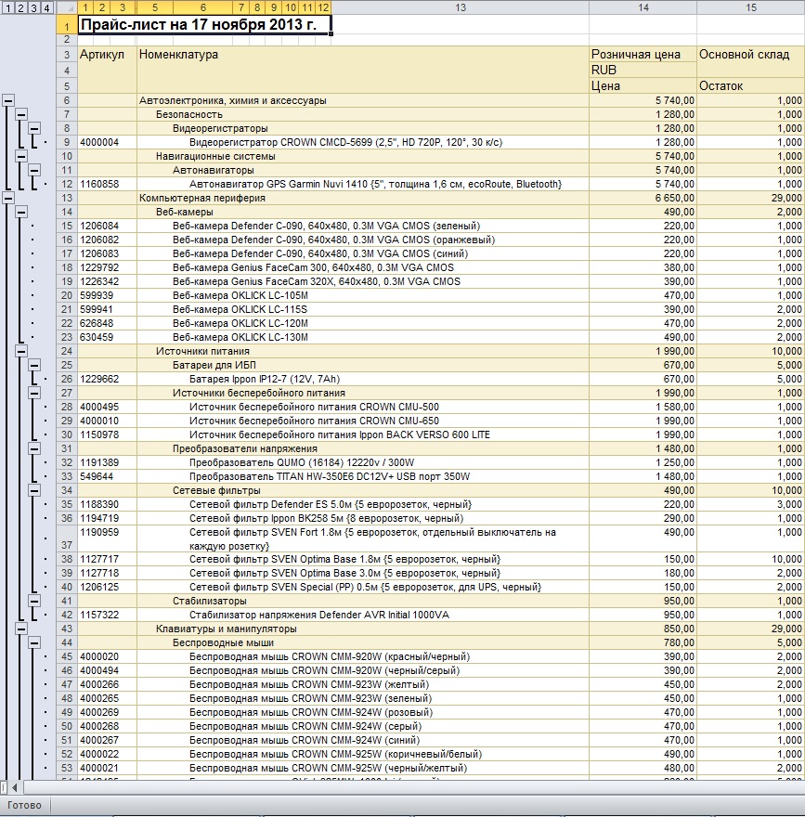Viewport: 805px width, 817px height.
Task: Select Батарея Ippon IP12-7 item cell
Action: [x=363, y=379]
